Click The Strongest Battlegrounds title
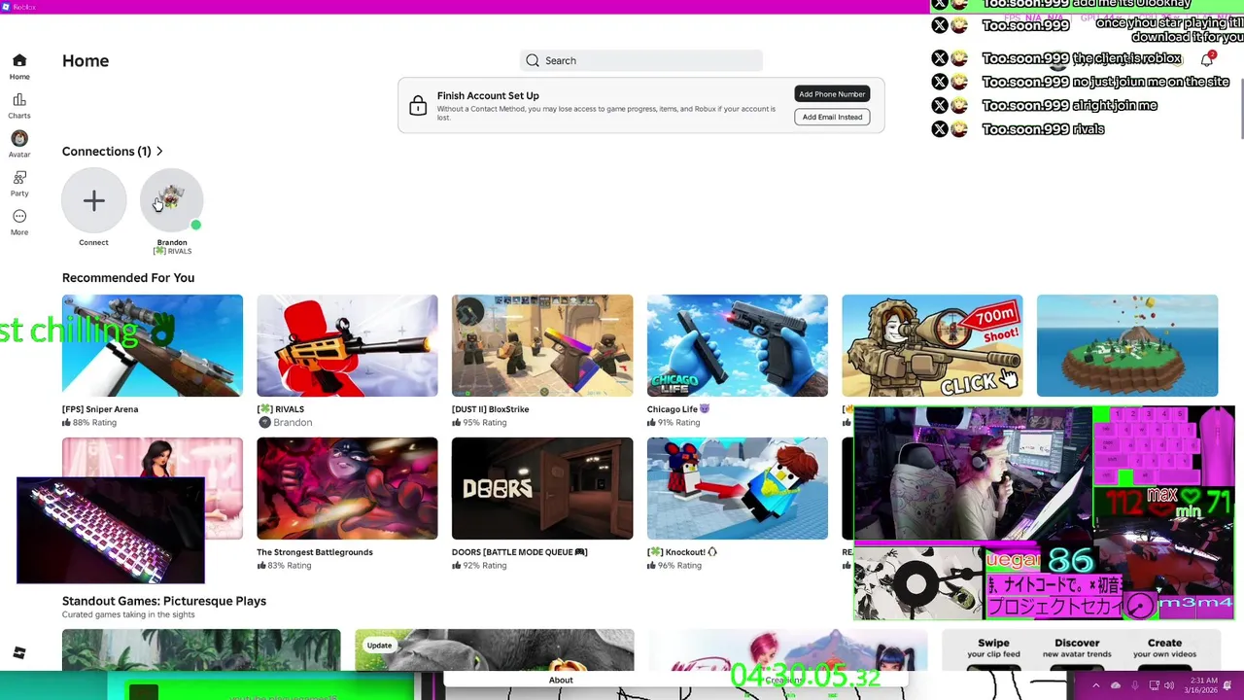This screenshot has width=1244, height=700. point(315,552)
